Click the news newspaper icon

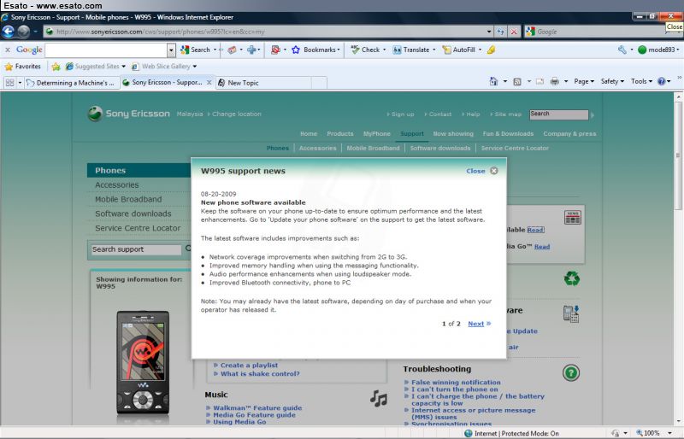pyautogui.click(x=572, y=217)
